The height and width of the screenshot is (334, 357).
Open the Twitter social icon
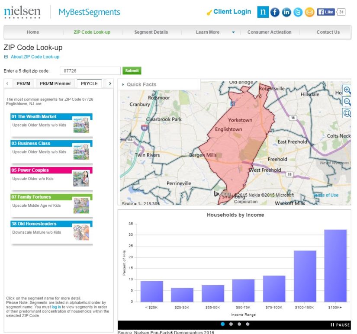pyautogui.click(x=298, y=12)
